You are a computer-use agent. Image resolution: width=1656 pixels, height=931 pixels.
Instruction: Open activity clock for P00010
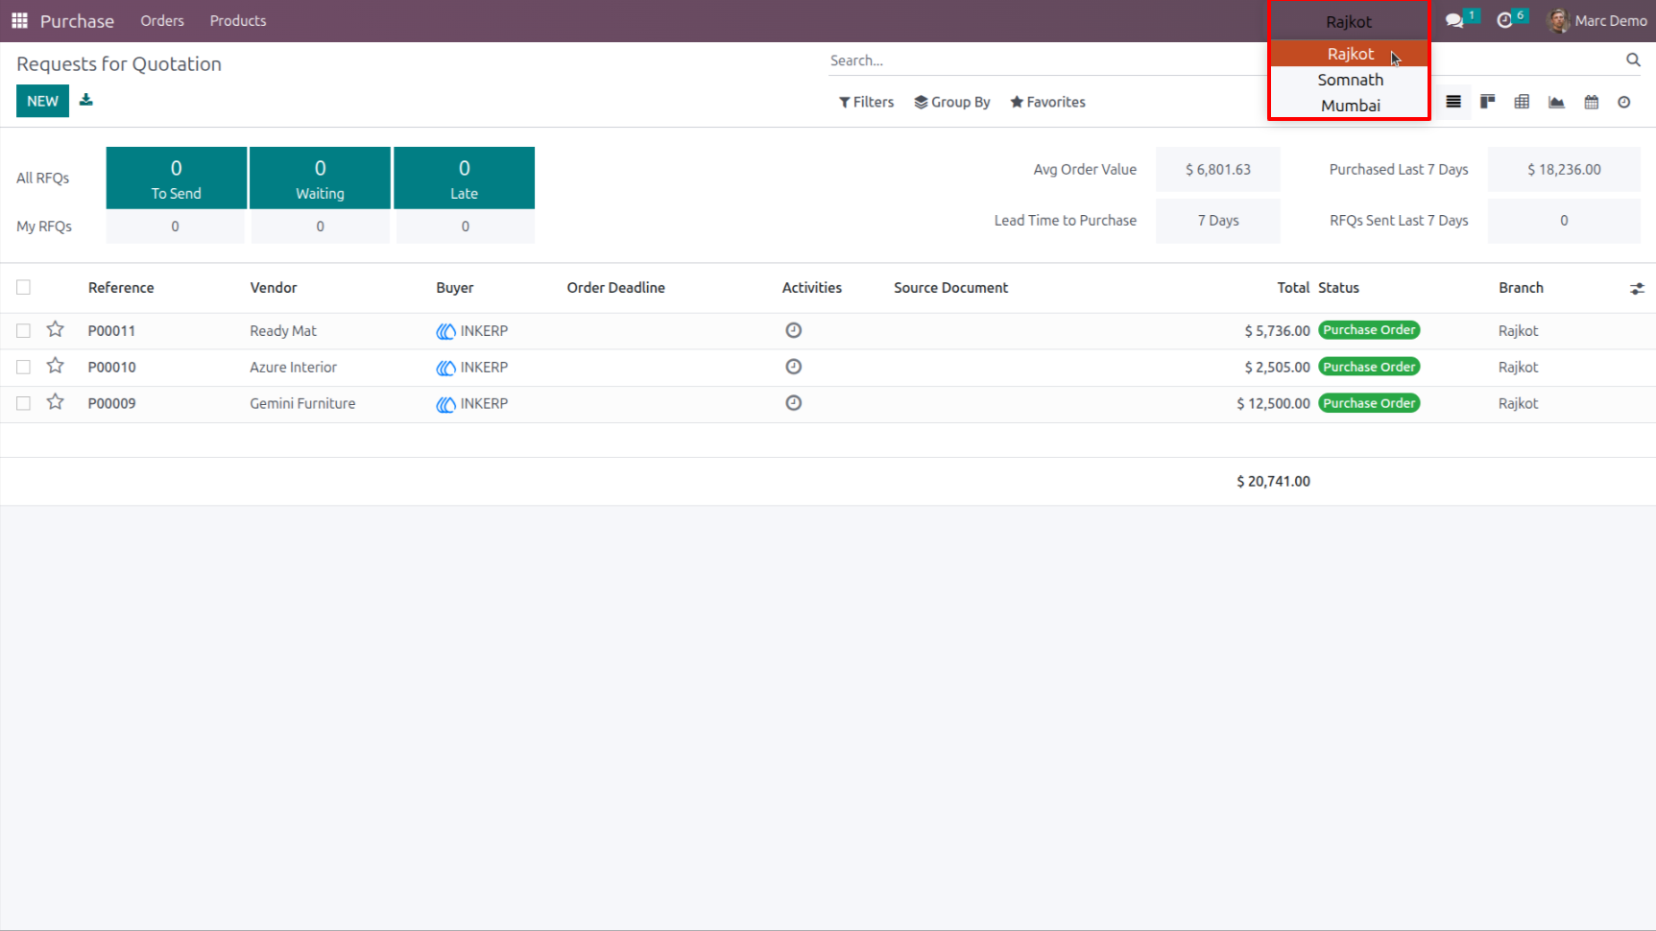click(x=794, y=367)
